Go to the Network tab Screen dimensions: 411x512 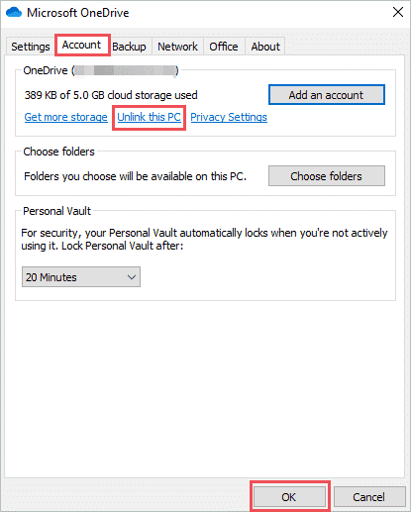pyautogui.click(x=177, y=47)
